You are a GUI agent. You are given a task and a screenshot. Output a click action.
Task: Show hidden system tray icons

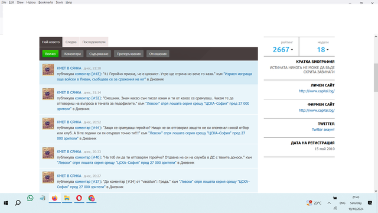pyautogui.click(x=329, y=203)
